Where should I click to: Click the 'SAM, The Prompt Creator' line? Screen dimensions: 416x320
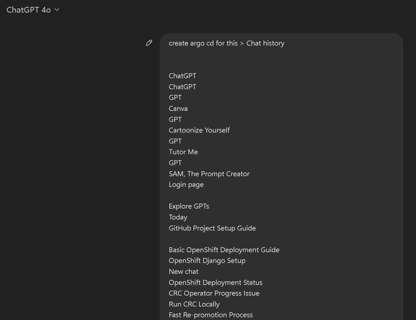(209, 174)
